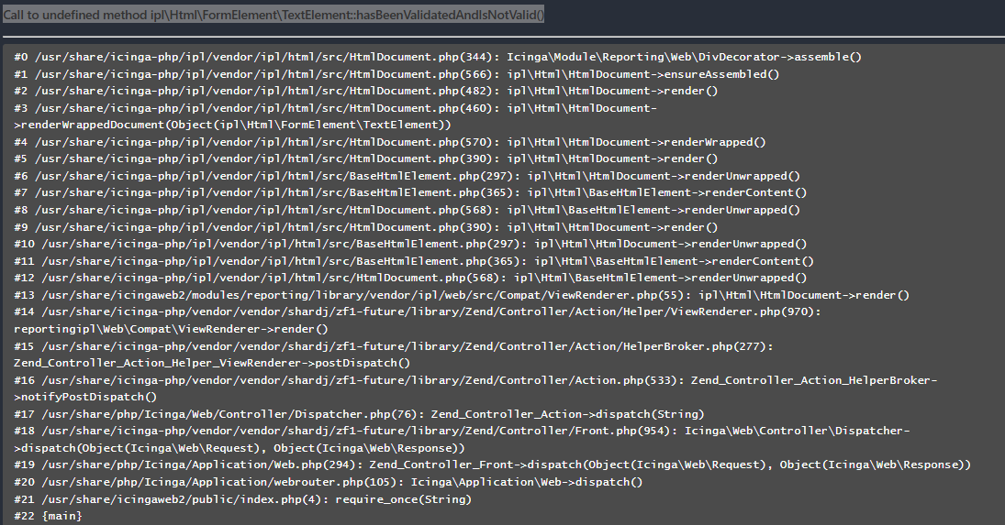The width and height of the screenshot is (1005, 525).
Task: Click stack line #20 webrouter.php(105)
Action: click(329, 482)
